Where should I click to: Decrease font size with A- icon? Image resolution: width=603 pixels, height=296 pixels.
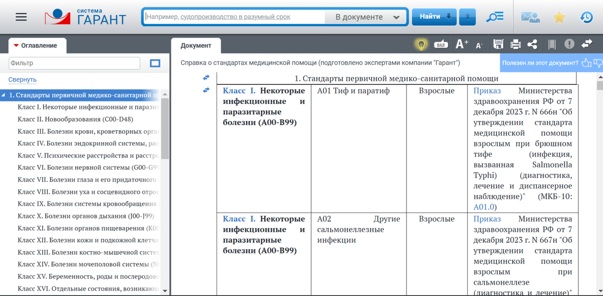pos(479,46)
